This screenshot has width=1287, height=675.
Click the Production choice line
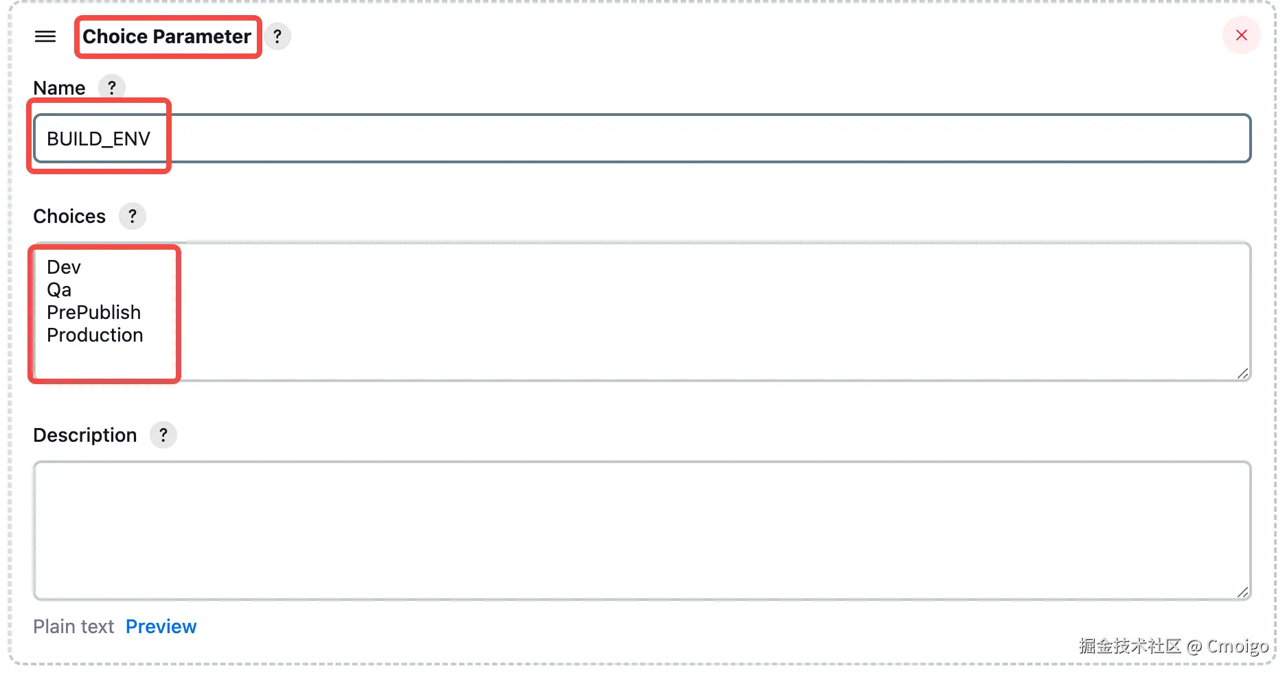pos(95,335)
